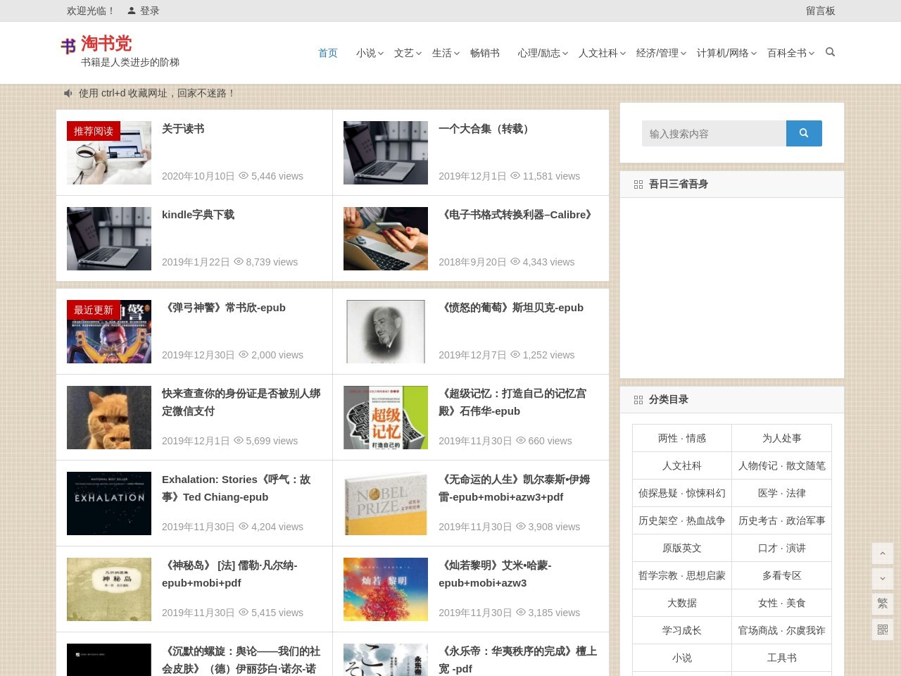This screenshot has height=676, width=901.
Task: Open the 畅销书 menu item
Action: tap(485, 53)
